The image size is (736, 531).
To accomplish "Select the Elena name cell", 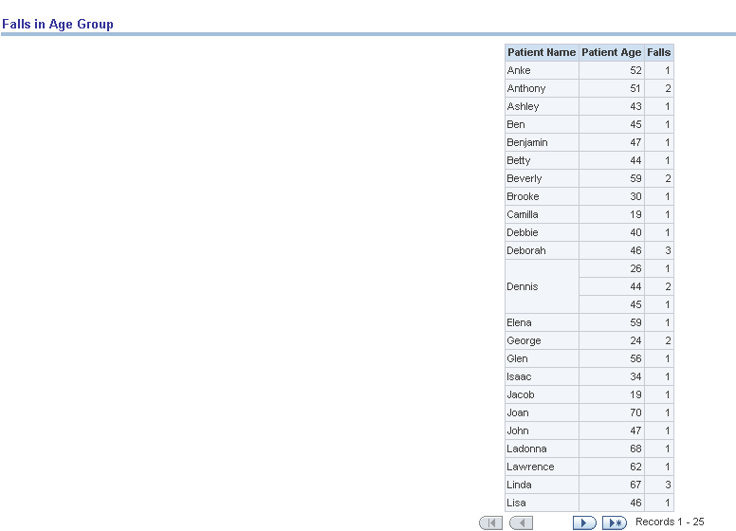I will 542,322.
